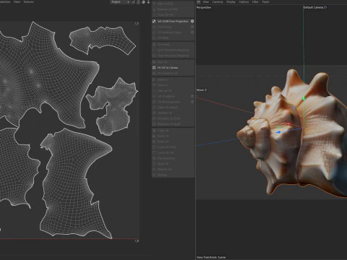
Task: Click the Fit Canvas to UV command
Action: (x=168, y=73)
